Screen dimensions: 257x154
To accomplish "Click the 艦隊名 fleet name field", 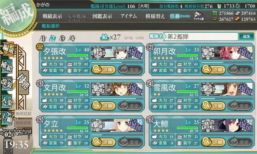I will point(201,37).
